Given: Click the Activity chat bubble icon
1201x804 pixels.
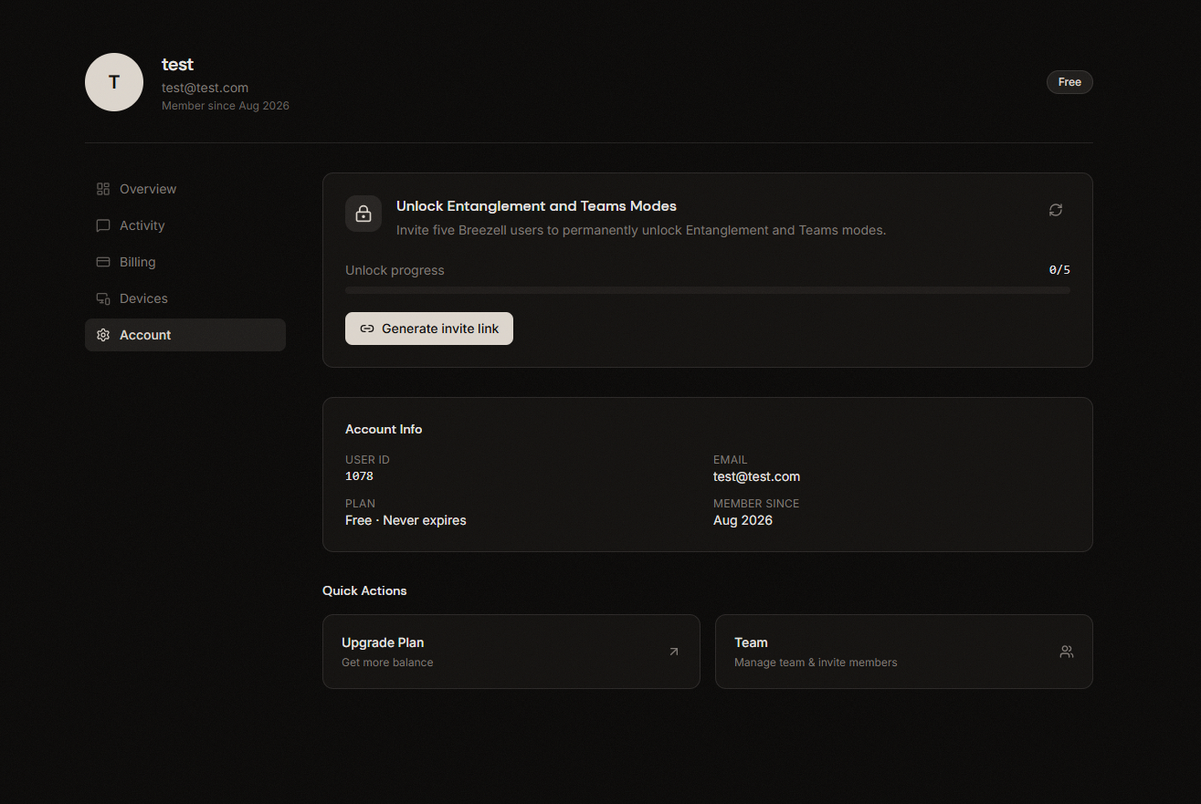Looking at the screenshot, I should pyautogui.click(x=103, y=225).
